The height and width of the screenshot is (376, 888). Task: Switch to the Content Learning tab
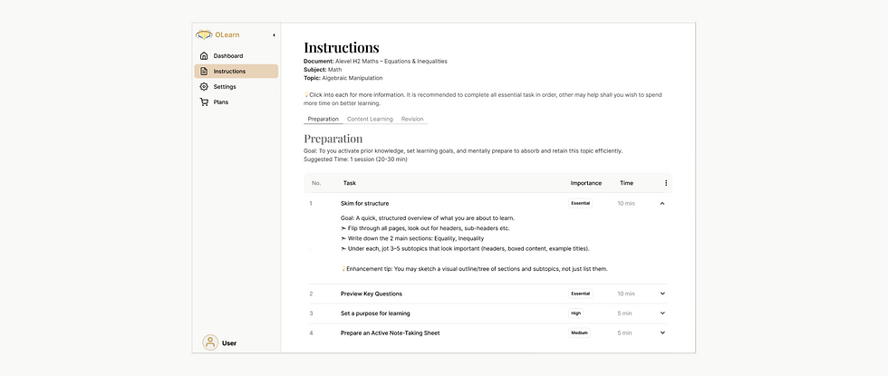370,119
